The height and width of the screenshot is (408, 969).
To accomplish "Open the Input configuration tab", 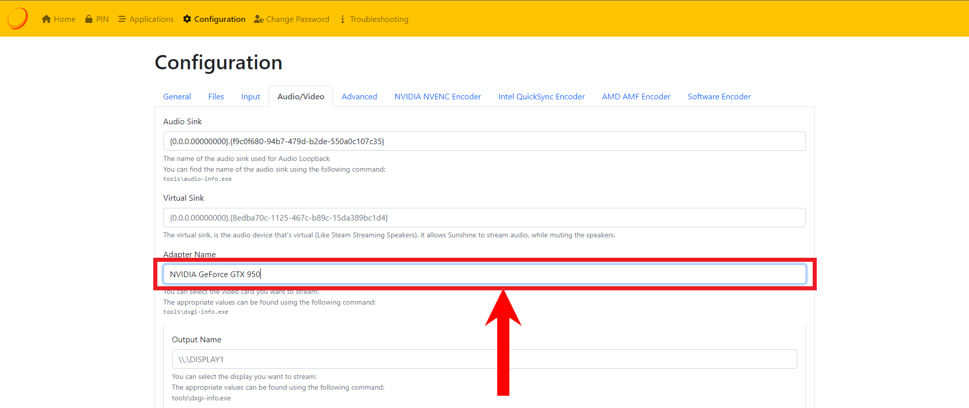I will (x=251, y=97).
